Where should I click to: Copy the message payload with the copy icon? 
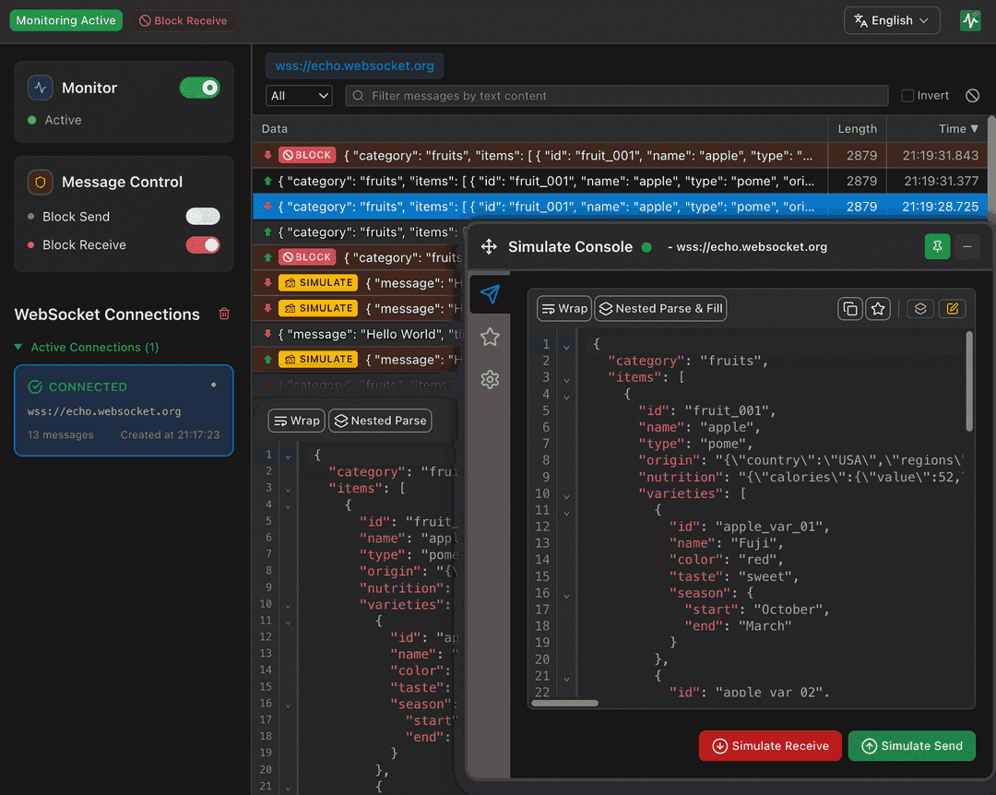point(849,308)
